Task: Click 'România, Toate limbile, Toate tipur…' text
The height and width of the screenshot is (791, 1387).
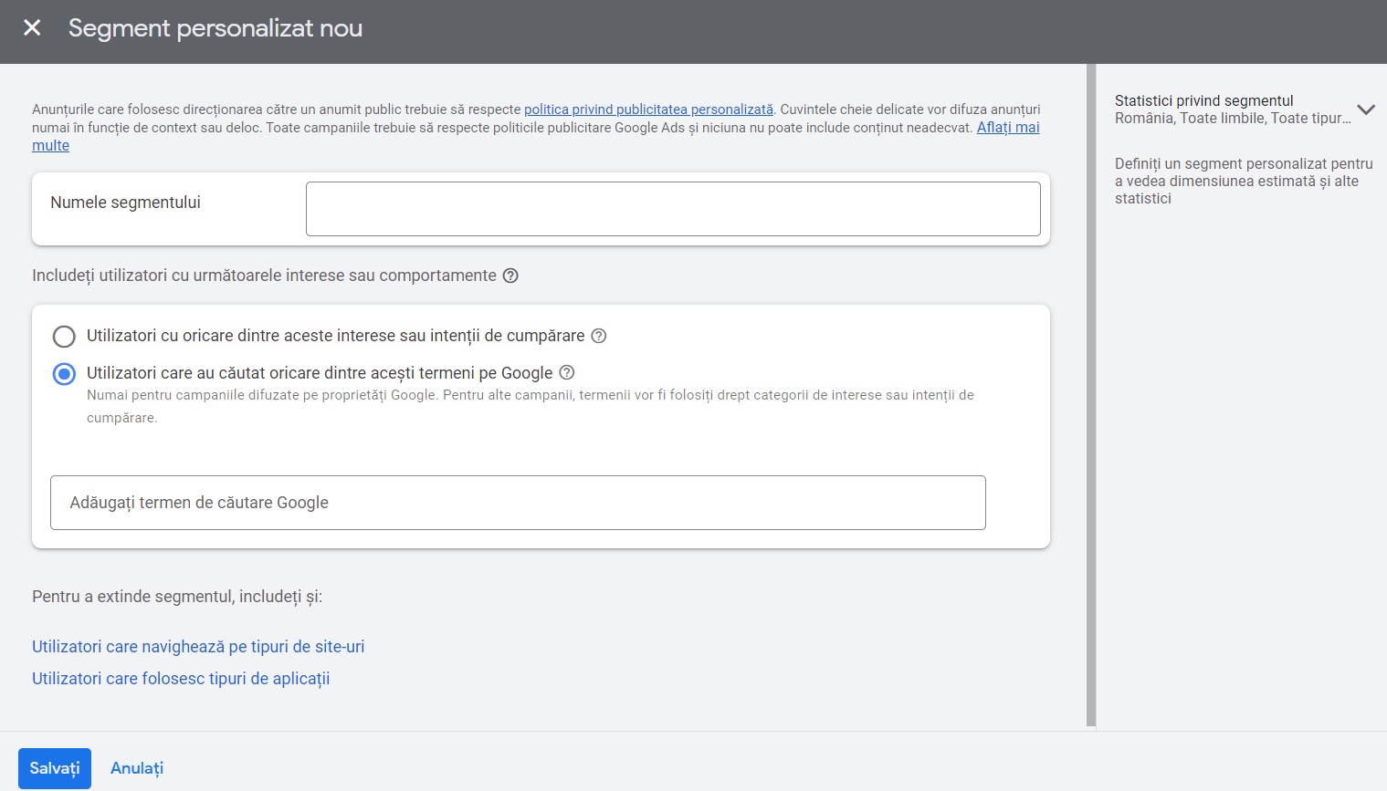Action: click(1233, 118)
